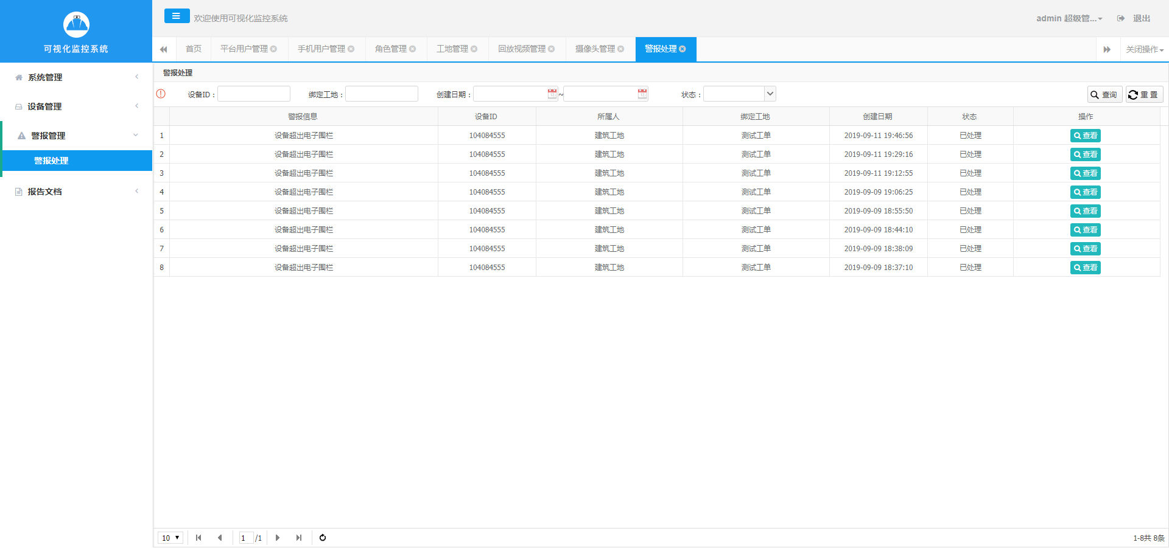
Task: Click the red warning icon near filters
Action: tap(161, 94)
